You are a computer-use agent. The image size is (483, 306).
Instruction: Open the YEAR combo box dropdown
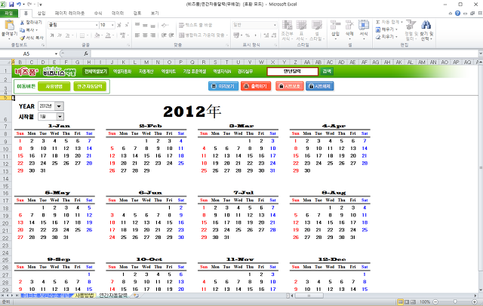pyautogui.click(x=59, y=106)
